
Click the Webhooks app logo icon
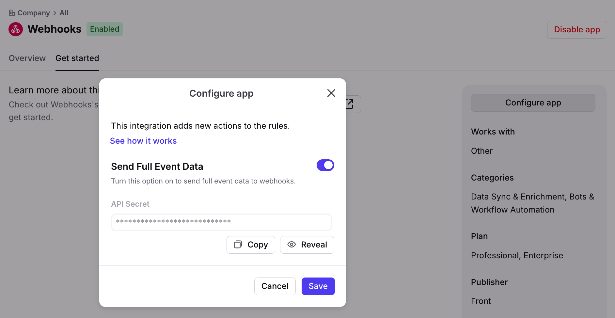[x=16, y=29]
